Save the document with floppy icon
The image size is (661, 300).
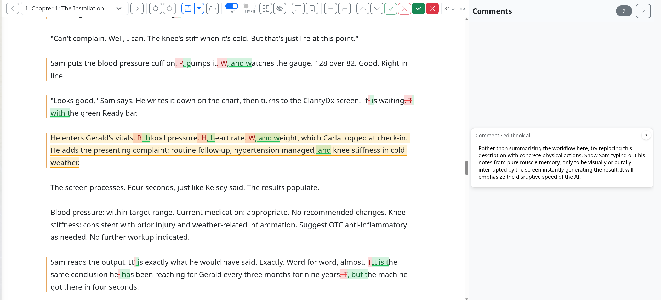[188, 8]
